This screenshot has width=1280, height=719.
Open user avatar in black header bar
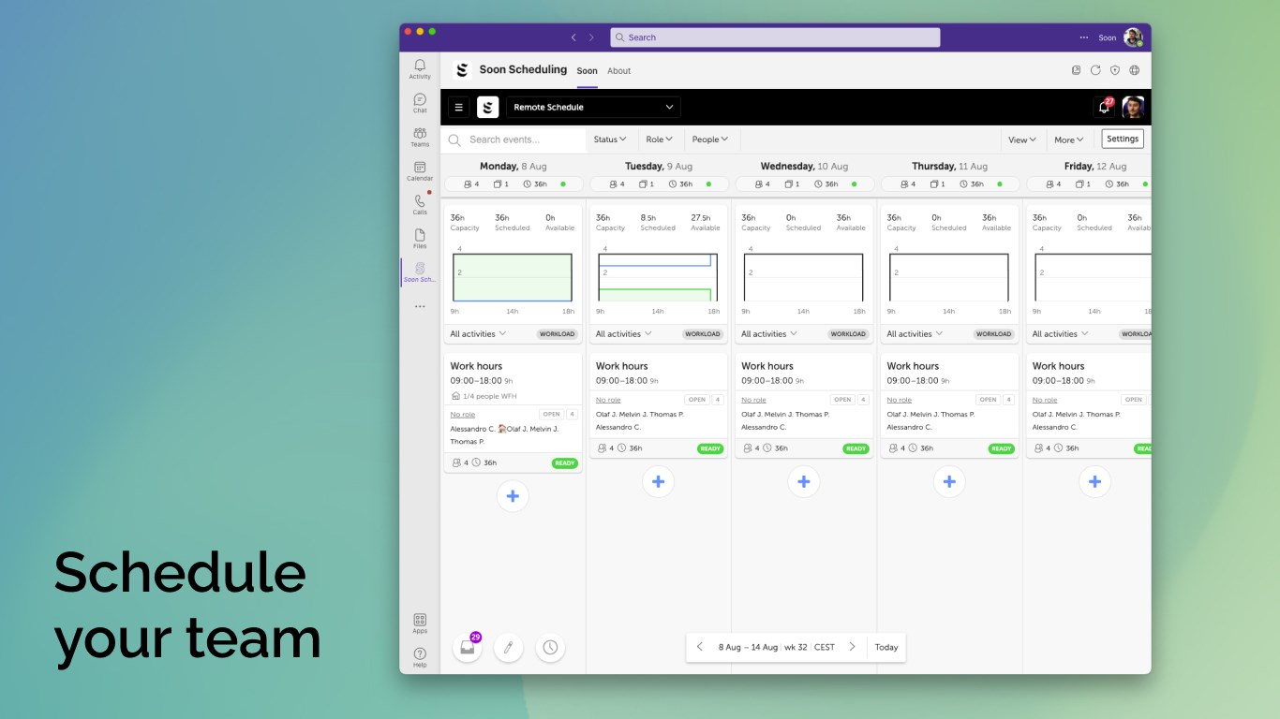[1133, 107]
